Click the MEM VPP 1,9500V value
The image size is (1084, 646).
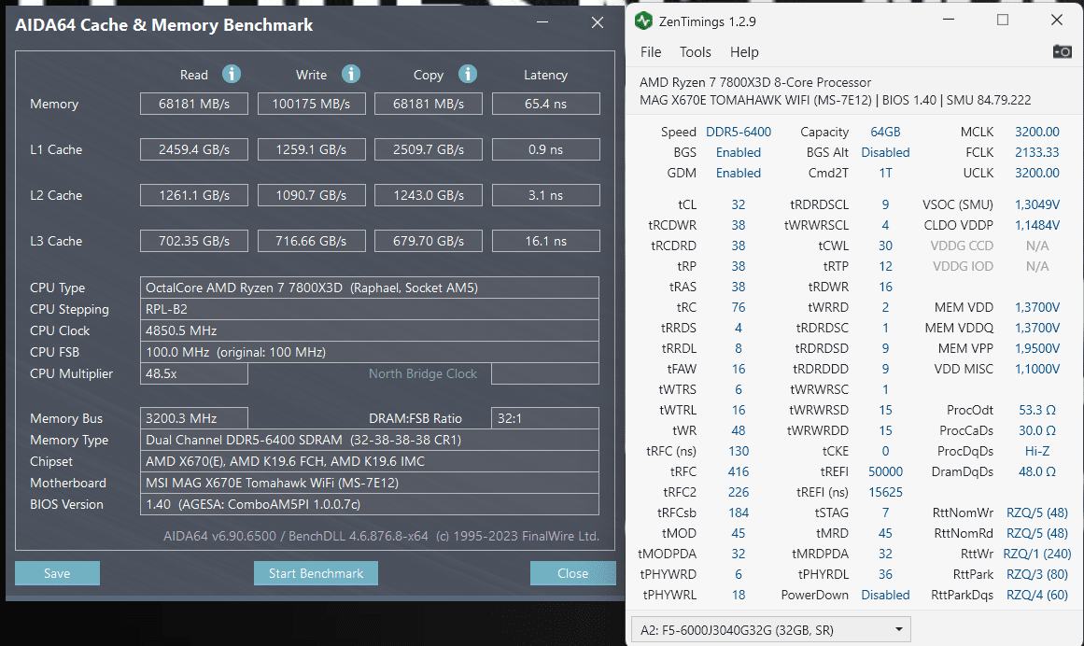1037,348
